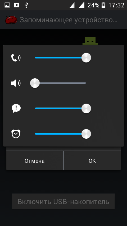Screen dimensions: 127x226
Task: Tap the play store status icon
Action: pos(17,5)
